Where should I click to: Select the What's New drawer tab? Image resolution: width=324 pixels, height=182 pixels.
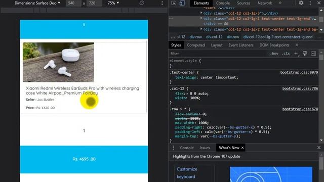229,148
